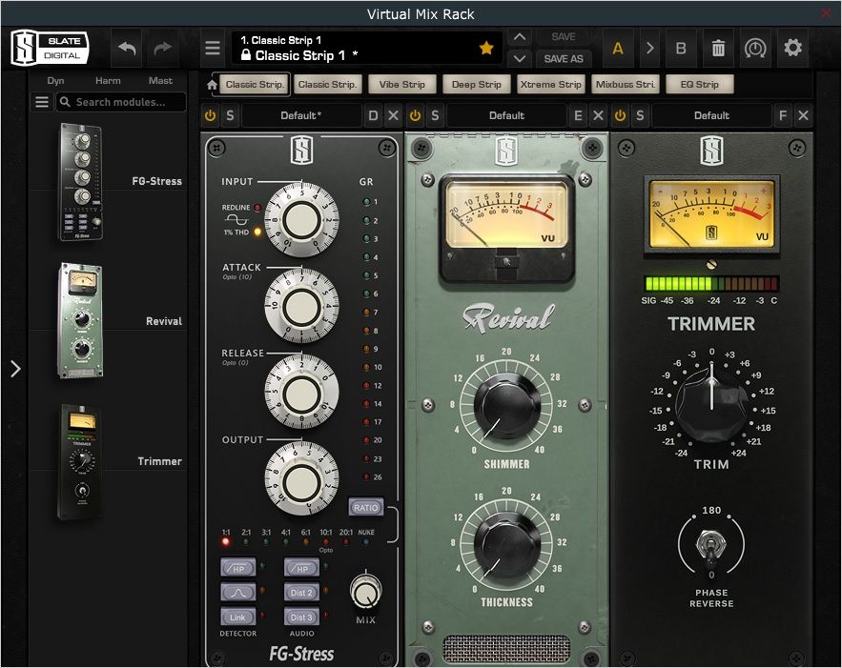The height and width of the screenshot is (668, 842).
Task: Toggle the audio HP filter button
Action: click(x=301, y=569)
